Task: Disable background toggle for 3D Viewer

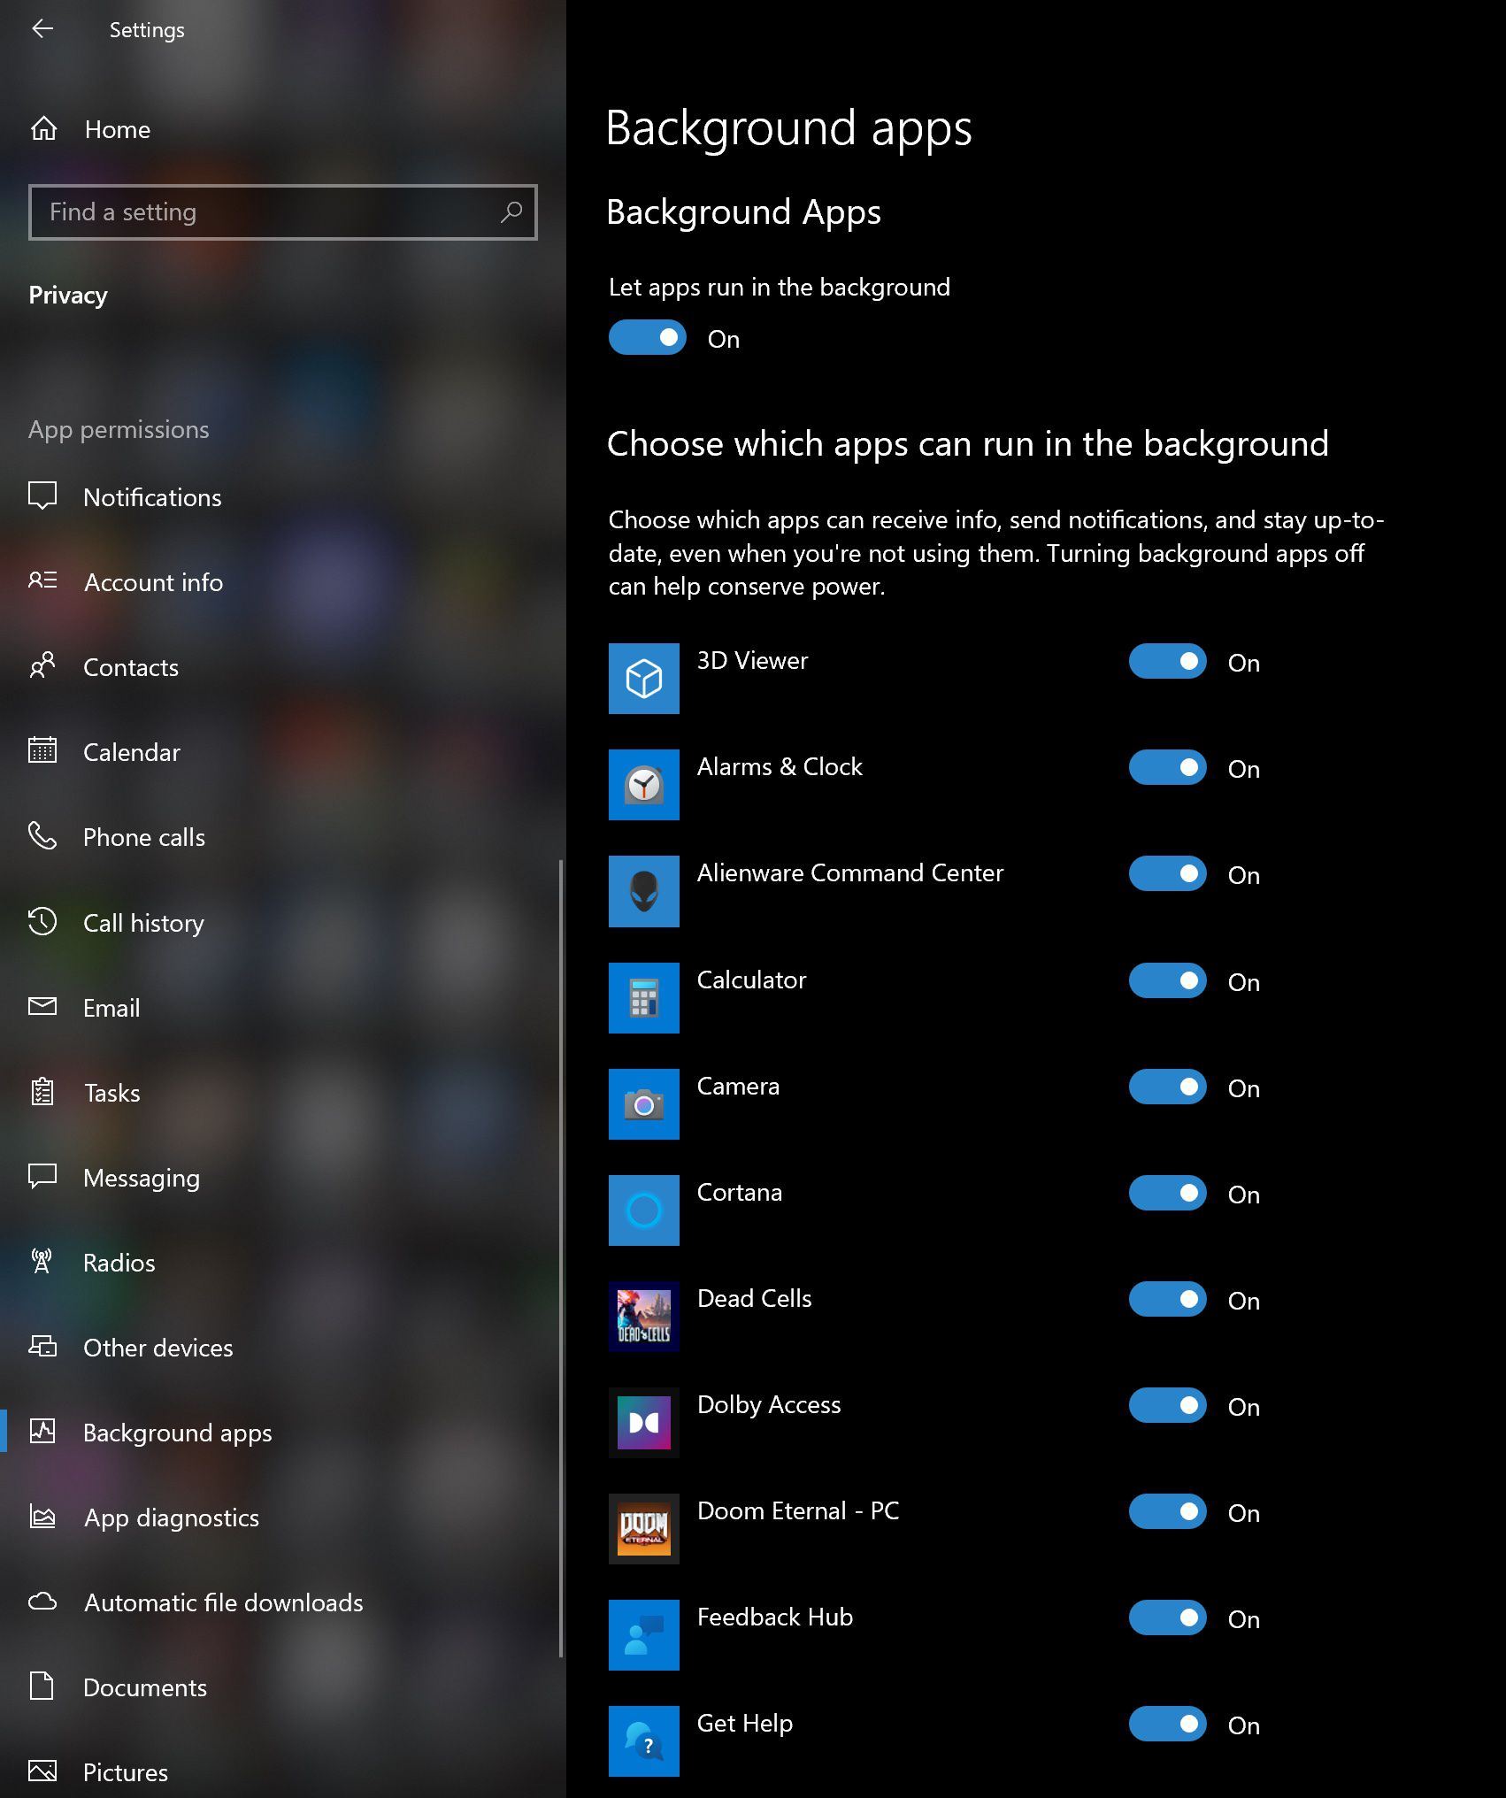Action: 1166,662
